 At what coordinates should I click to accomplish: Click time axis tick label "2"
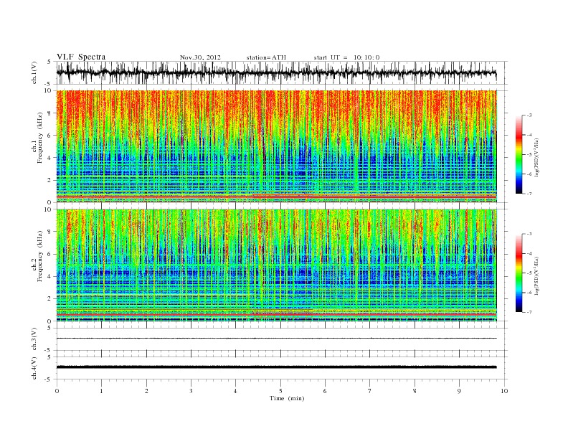pyautogui.click(x=146, y=391)
